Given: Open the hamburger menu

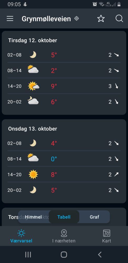Looking at the screenshot, I should point(10,18).
